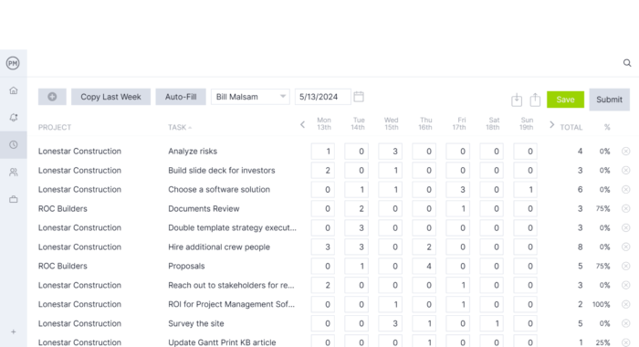Viewport: 639px width, 347px height.
Task: Click ROC Builders in Documents Review row
Action: coord(63,209)
